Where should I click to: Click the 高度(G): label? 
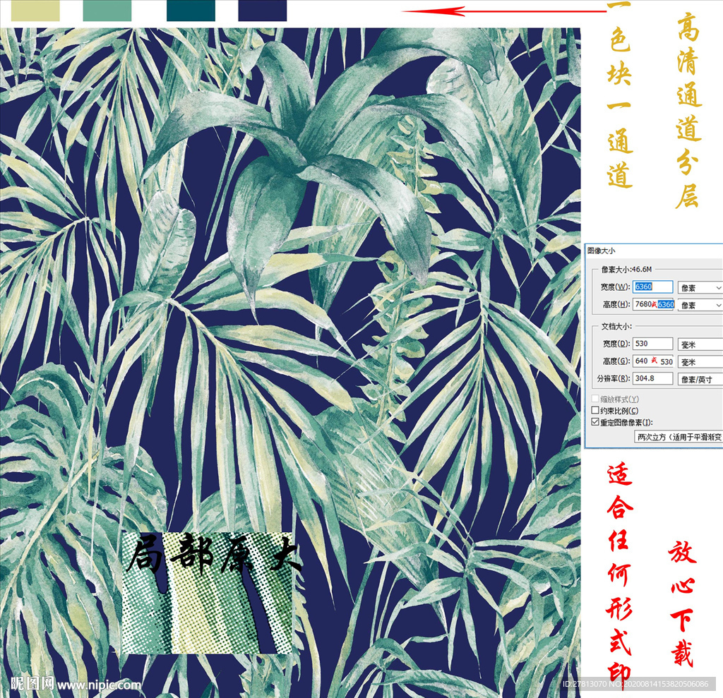616,361
